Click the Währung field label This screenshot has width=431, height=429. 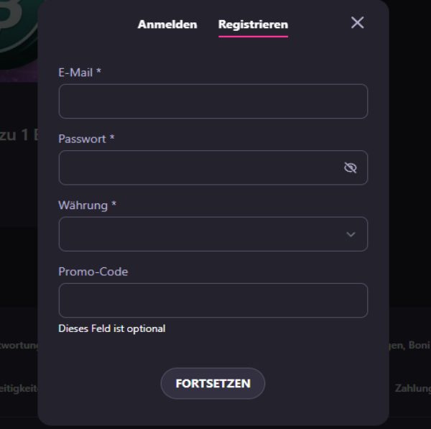(x=87, y=206)
